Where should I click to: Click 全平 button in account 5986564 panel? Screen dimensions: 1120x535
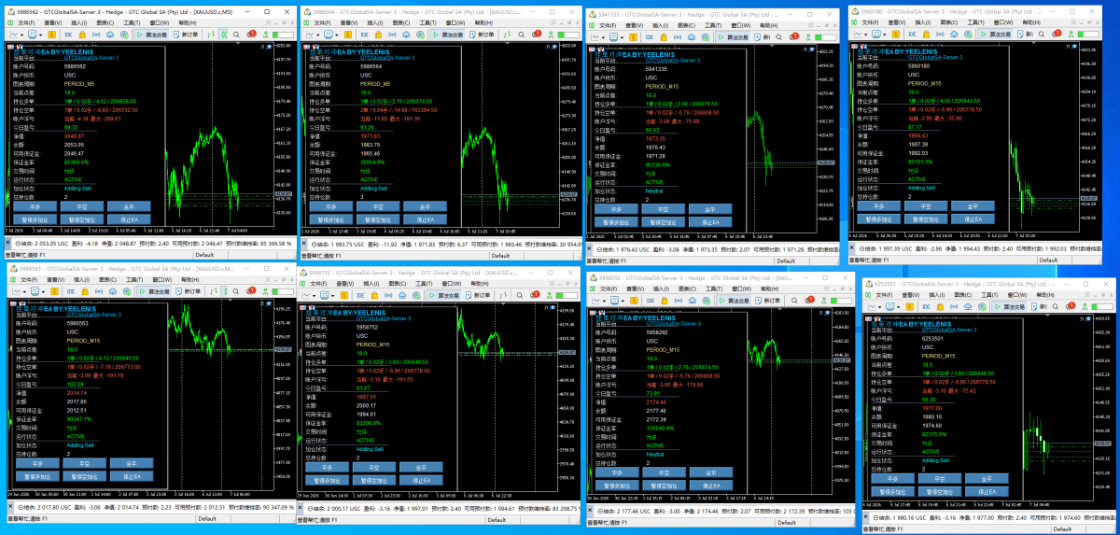click(425, 205)
